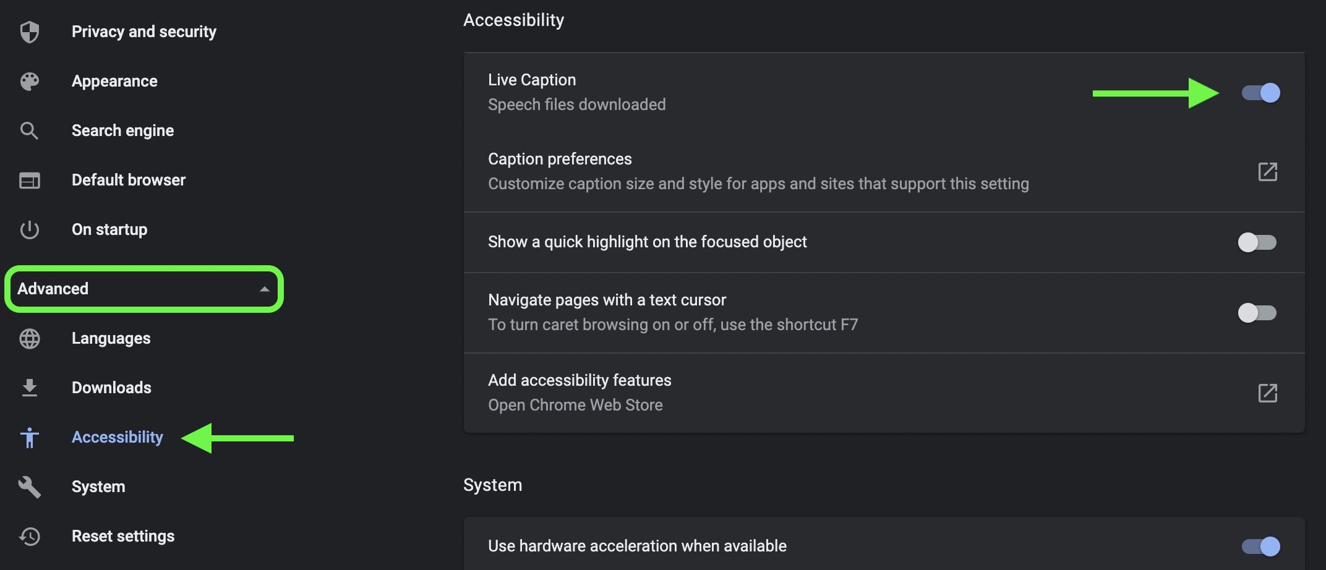This screenshot has width=1326, height=570.
Task: Click the Downloads arrow icon
Action: pyautogui.click(x=29, y=388)
